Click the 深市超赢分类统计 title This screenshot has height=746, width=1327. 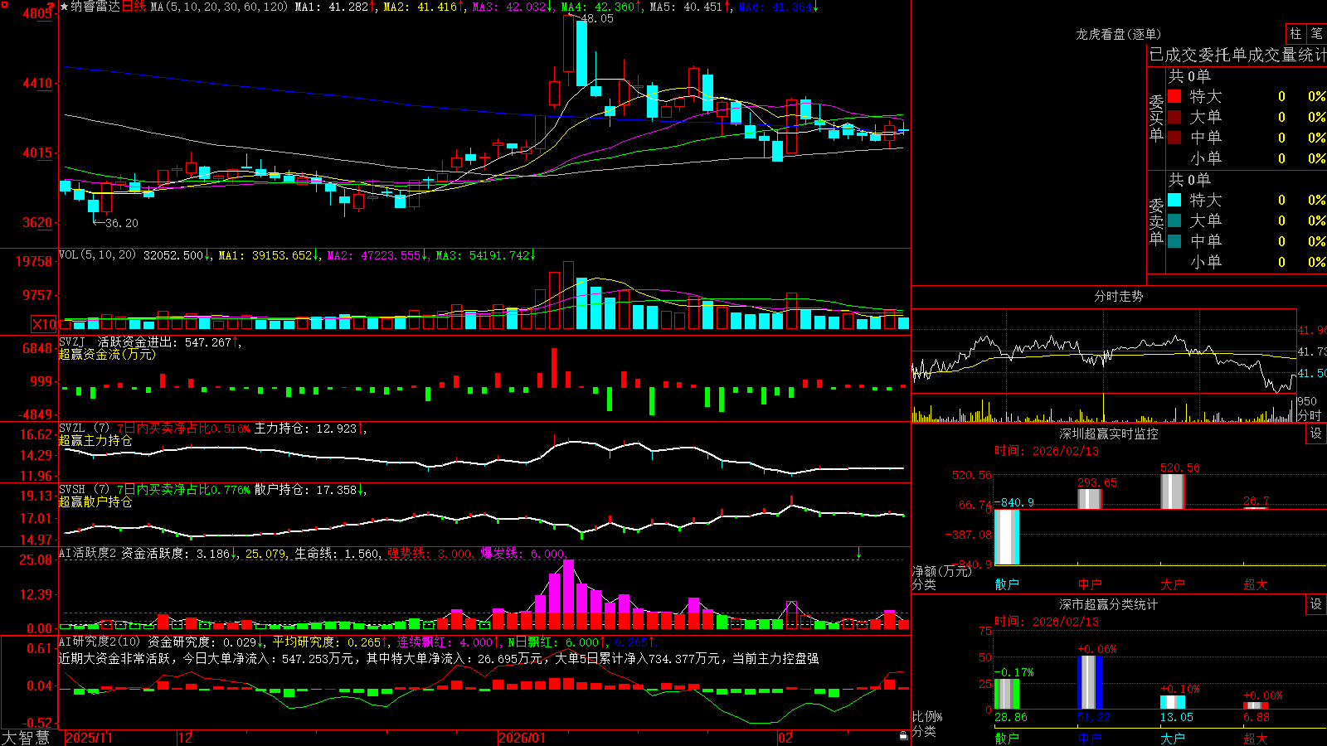[x=1109, y=604]
